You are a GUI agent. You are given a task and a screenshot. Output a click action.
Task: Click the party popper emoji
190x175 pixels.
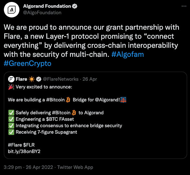pyautogui.click(x=11, y=87)
